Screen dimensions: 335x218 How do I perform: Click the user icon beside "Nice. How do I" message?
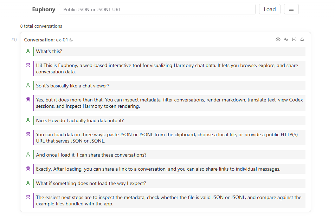pos(28,120)
